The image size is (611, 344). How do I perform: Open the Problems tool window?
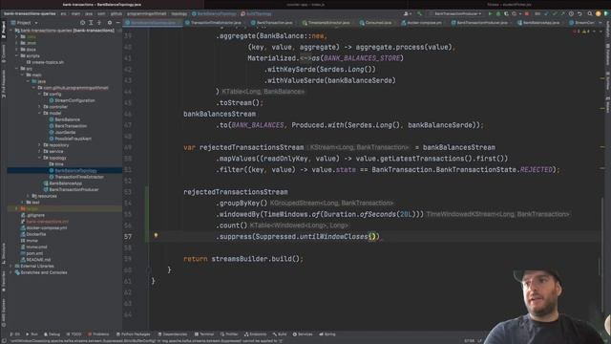pos(98,334)
